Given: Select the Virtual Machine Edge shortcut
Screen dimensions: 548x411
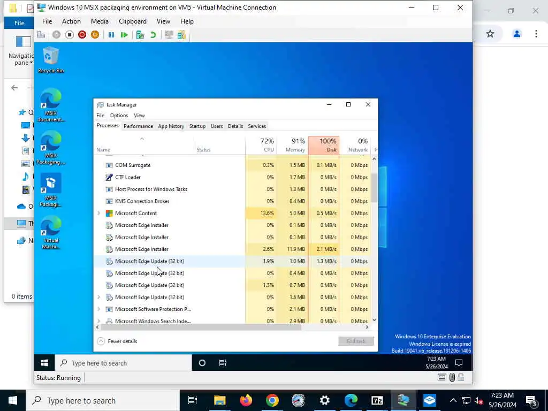Looking at the screenshot, I should (51, 232).
